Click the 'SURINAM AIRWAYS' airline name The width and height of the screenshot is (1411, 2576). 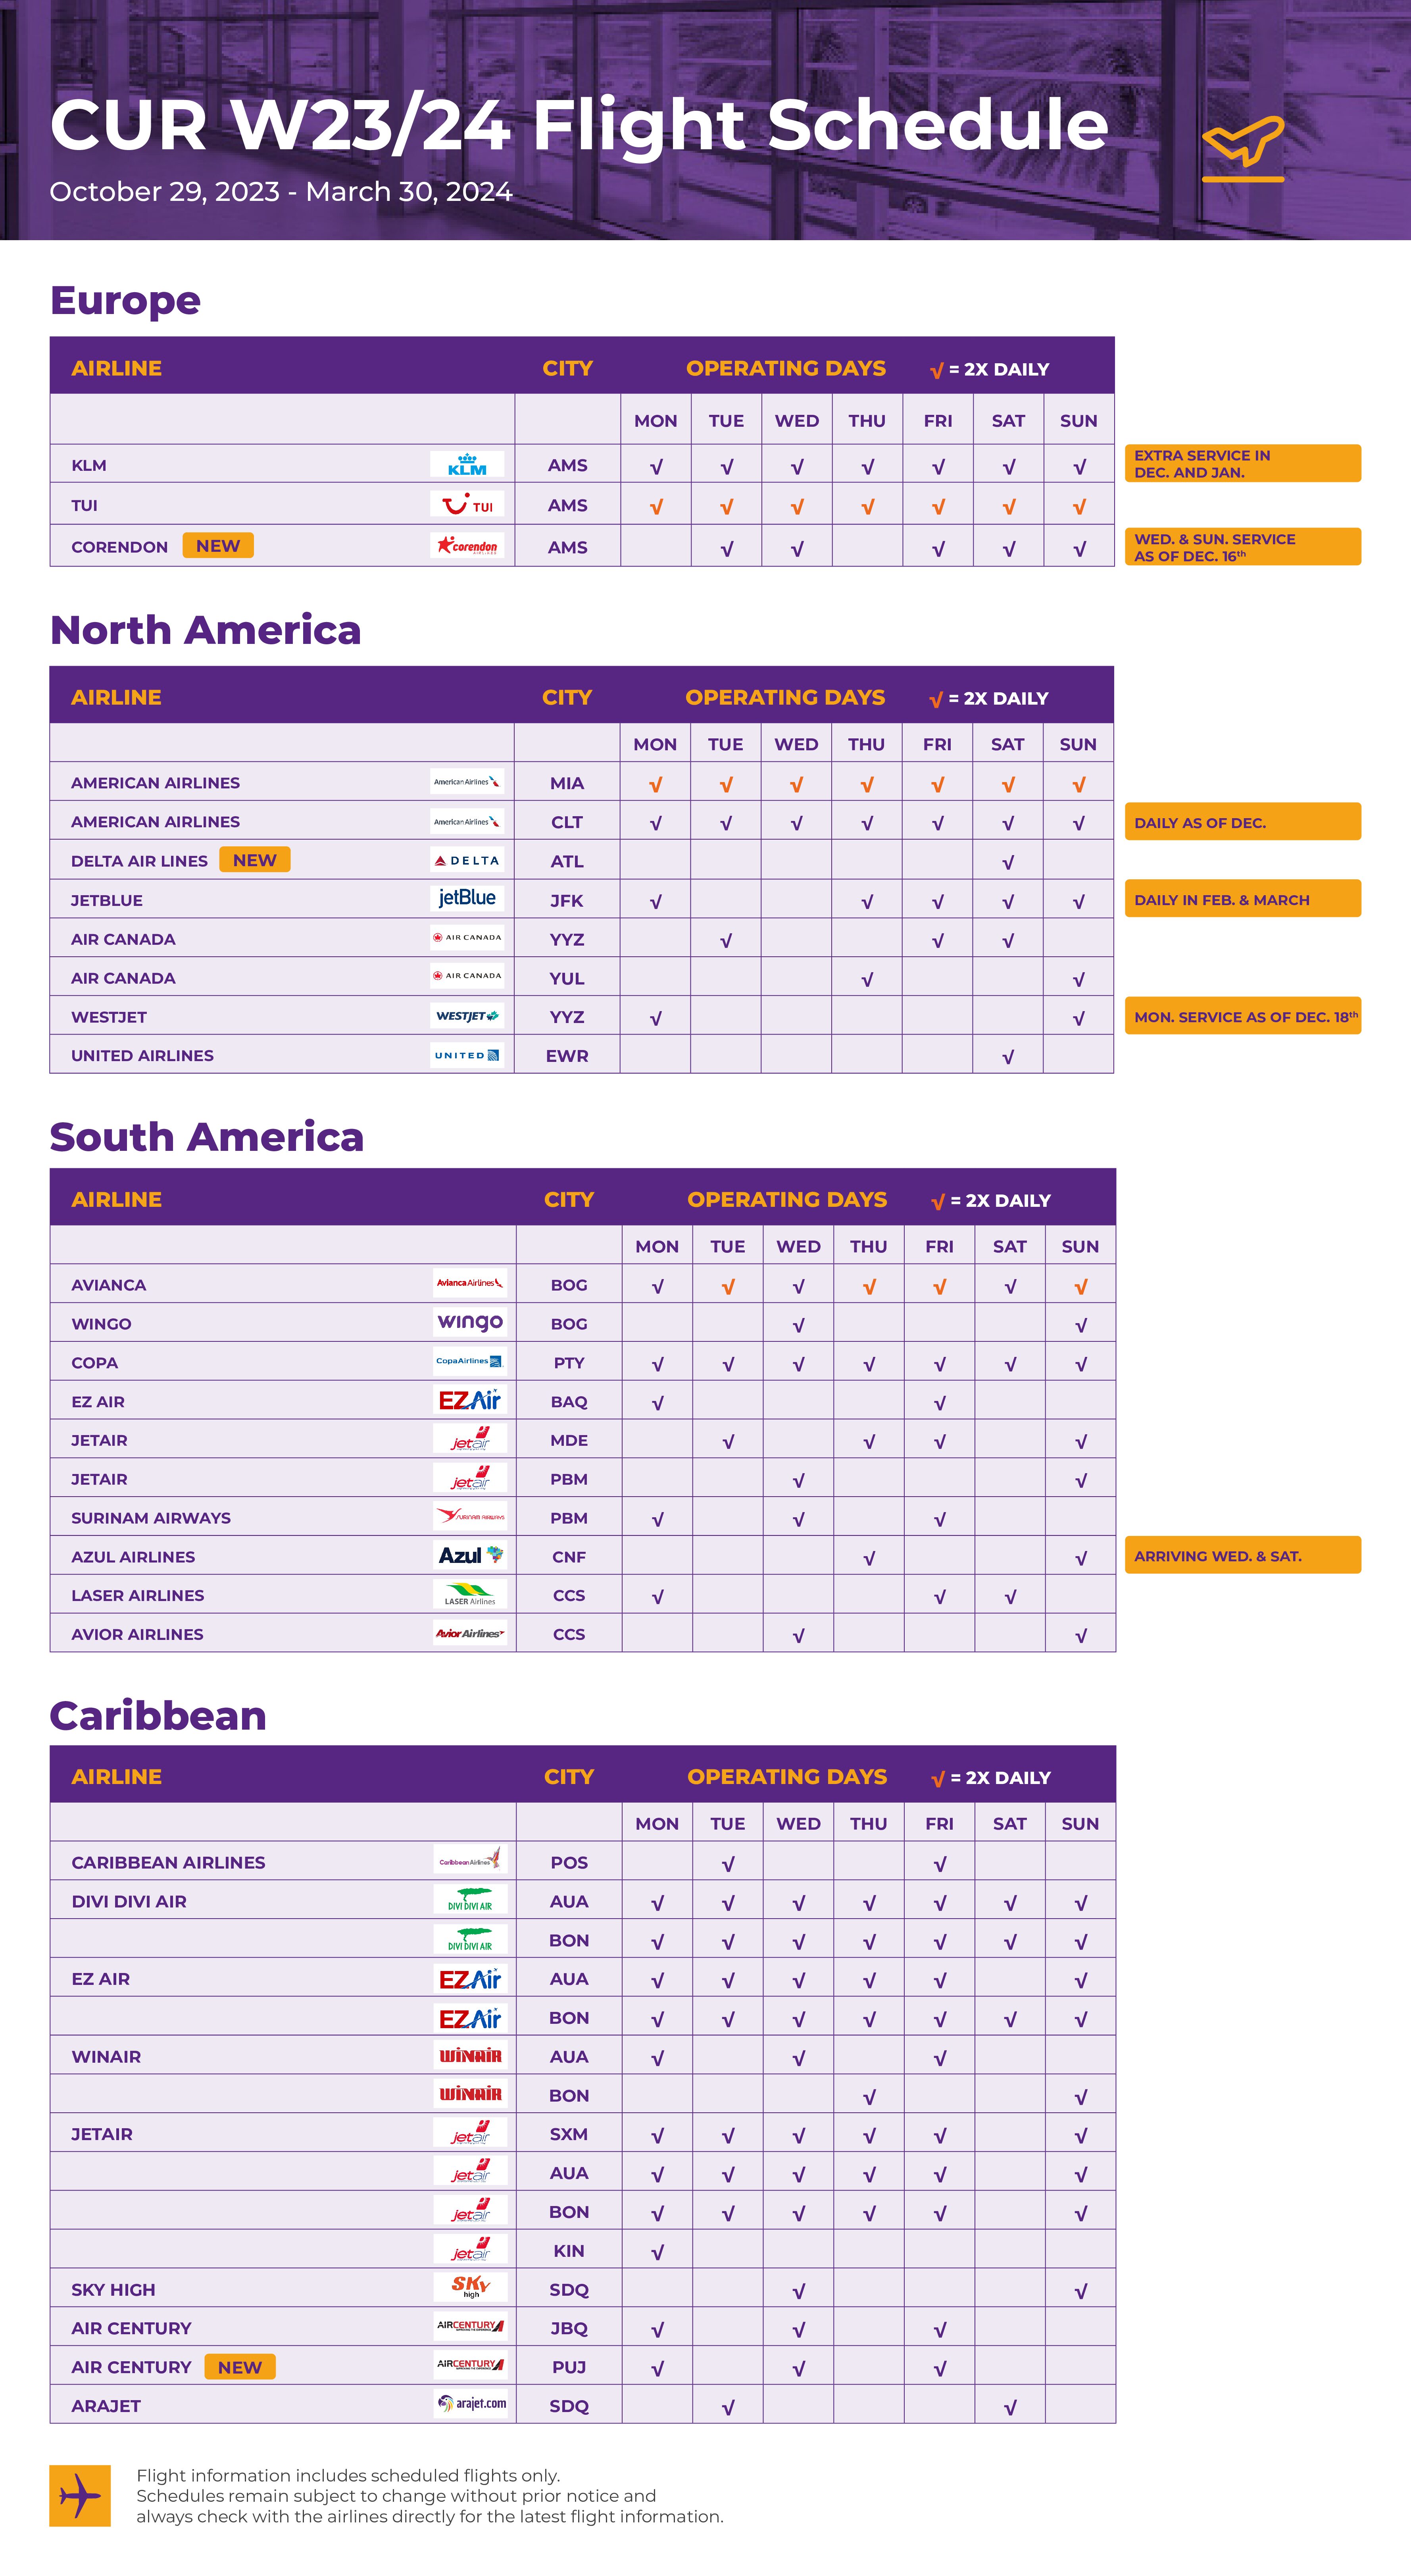[x=151, y=1518]
